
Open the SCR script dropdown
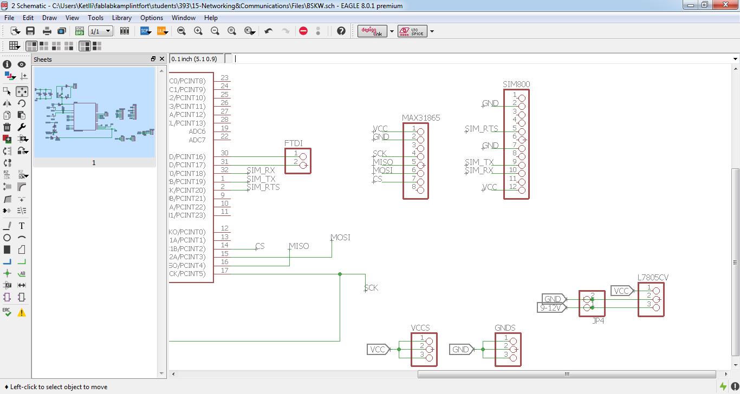pyautogui.click(x=147, y=31)
